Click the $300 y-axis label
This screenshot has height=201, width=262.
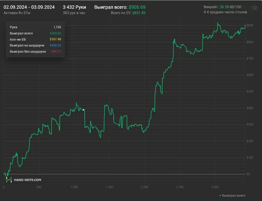coord(250,124)
